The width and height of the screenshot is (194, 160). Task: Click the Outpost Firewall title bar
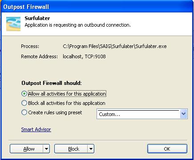pyautogui.click(x=97, y=7)
